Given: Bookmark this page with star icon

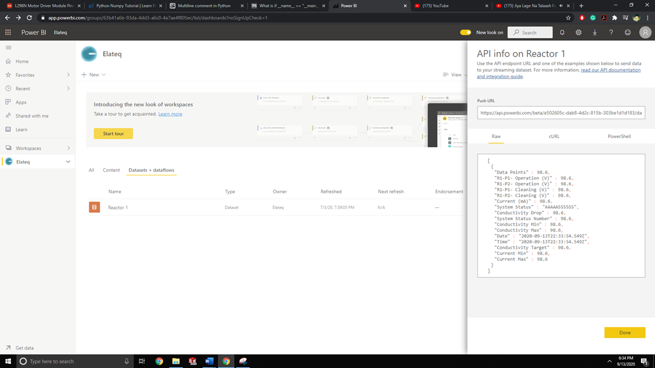Looking at the screenshot, I should (x=568, y=18).
